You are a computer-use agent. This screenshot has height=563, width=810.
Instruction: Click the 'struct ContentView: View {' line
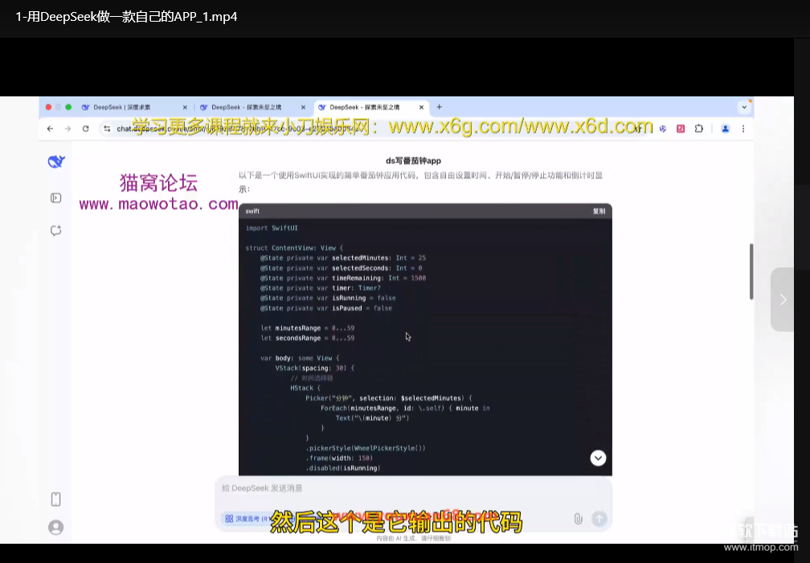(x=294, y=248)
